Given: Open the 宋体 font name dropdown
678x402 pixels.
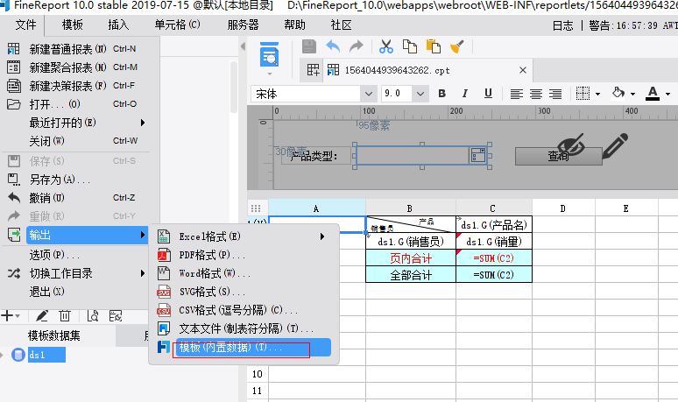Looking at the screenshot, I should 368,94.
